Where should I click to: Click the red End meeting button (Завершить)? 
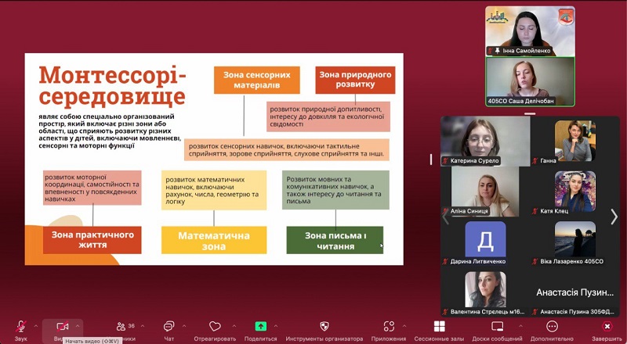click(607, 327)
